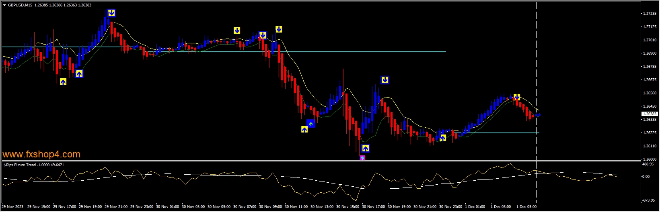Click the sell arrow near 30 Nov 19:00 at 1.26675
Viewport: 660px width, 212px height.
click(x=385, y=80)
